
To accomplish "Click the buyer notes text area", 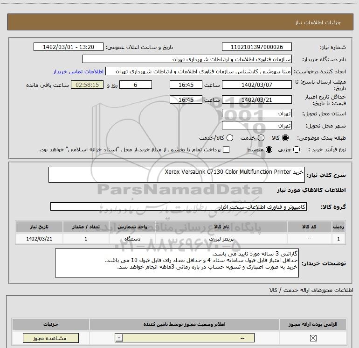I will [177, 263].
